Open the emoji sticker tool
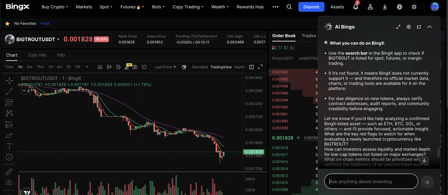Image resolution: width=448 pixels, height=195 pixels. [x=9, y=157]
